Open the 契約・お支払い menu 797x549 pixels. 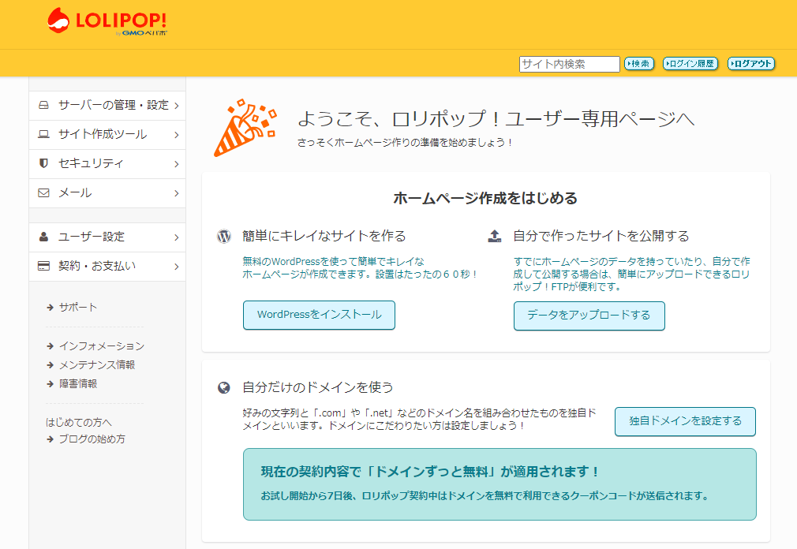click(107, 267)
